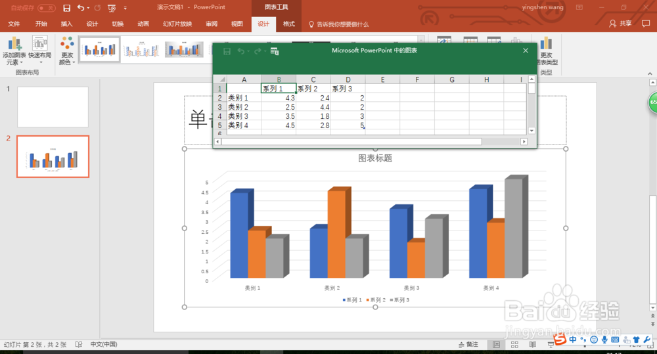Collapse the ribbon with the chevron

[650, 74]
